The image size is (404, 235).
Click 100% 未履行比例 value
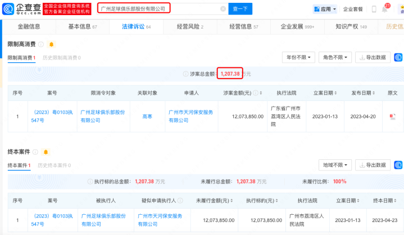(339, 182)
